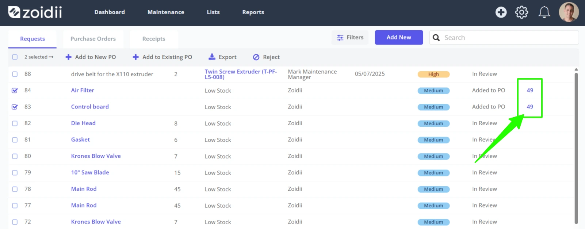Check the box for request 88
The height and width of the screenshot is (229, 585).
(x=15, y=74)
